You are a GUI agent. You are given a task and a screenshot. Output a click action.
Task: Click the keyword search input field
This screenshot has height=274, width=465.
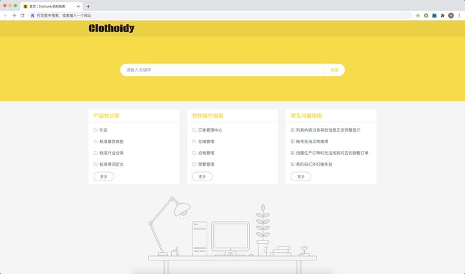(x=222, y=70)
